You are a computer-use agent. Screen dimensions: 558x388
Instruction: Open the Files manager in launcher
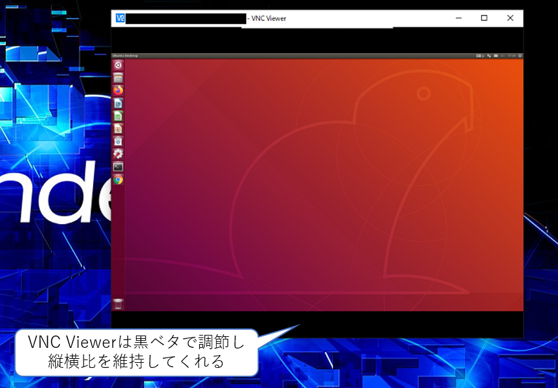[x=118, y=78]
